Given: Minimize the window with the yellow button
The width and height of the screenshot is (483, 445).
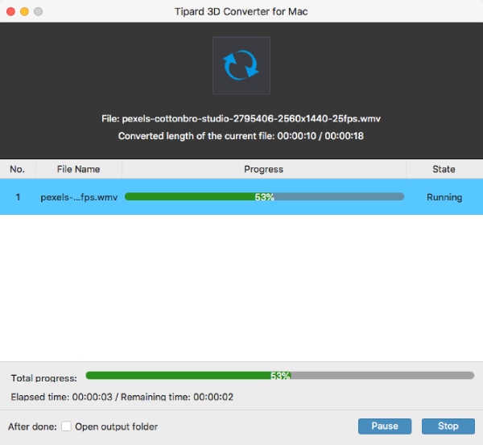Looking at the screenshot, I should point(24,12).
